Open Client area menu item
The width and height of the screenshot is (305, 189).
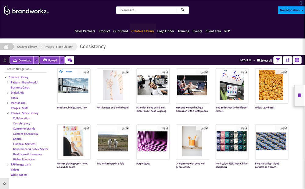click(x=213, y=31)
